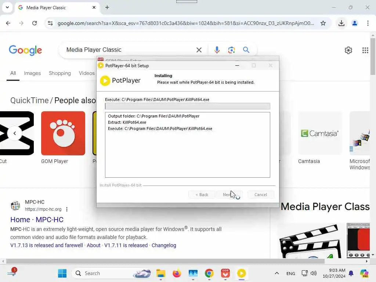Click the Chrome back navigation arrow
This screenshot has height=282, width=376.
tap(8, 23)
